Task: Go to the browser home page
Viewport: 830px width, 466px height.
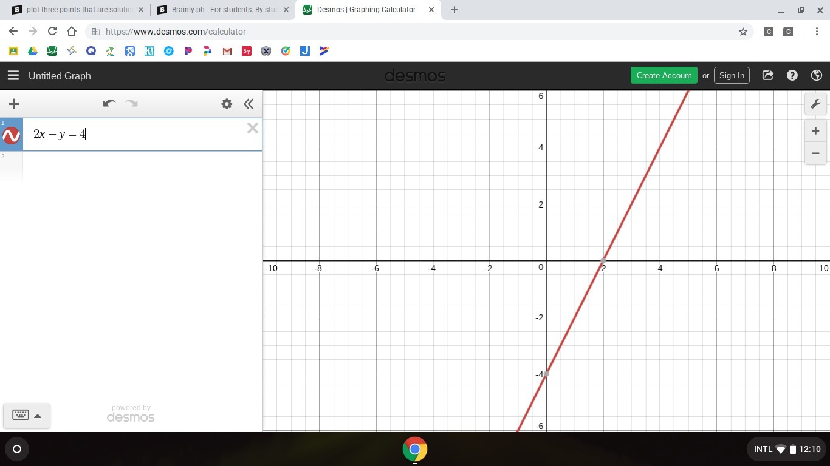Action: click(x=72, y=32)
